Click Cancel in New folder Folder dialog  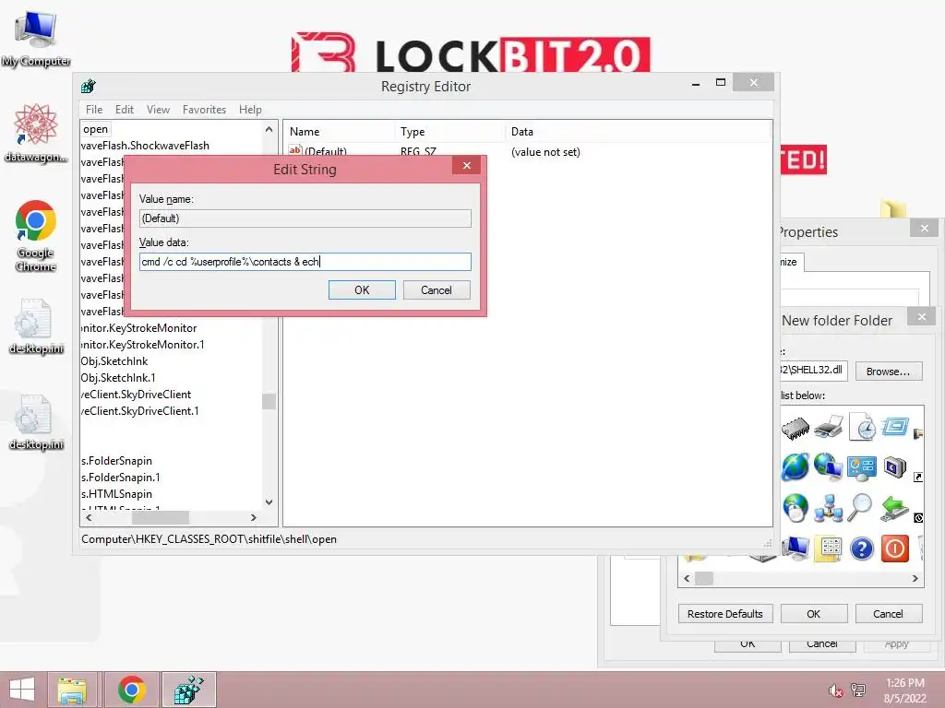coord(889,613)
